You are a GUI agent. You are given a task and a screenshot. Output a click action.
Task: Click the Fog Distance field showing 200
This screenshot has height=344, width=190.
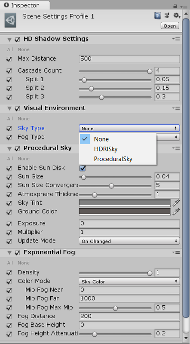click(x=129, y=316)
